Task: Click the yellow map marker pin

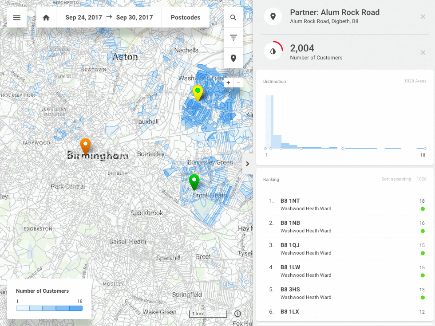Action: point(198,92)
